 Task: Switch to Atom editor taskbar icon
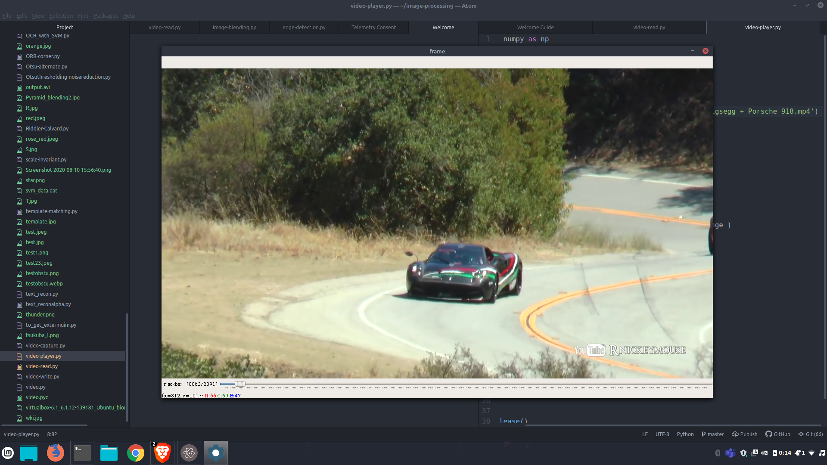tap(189, 453)
